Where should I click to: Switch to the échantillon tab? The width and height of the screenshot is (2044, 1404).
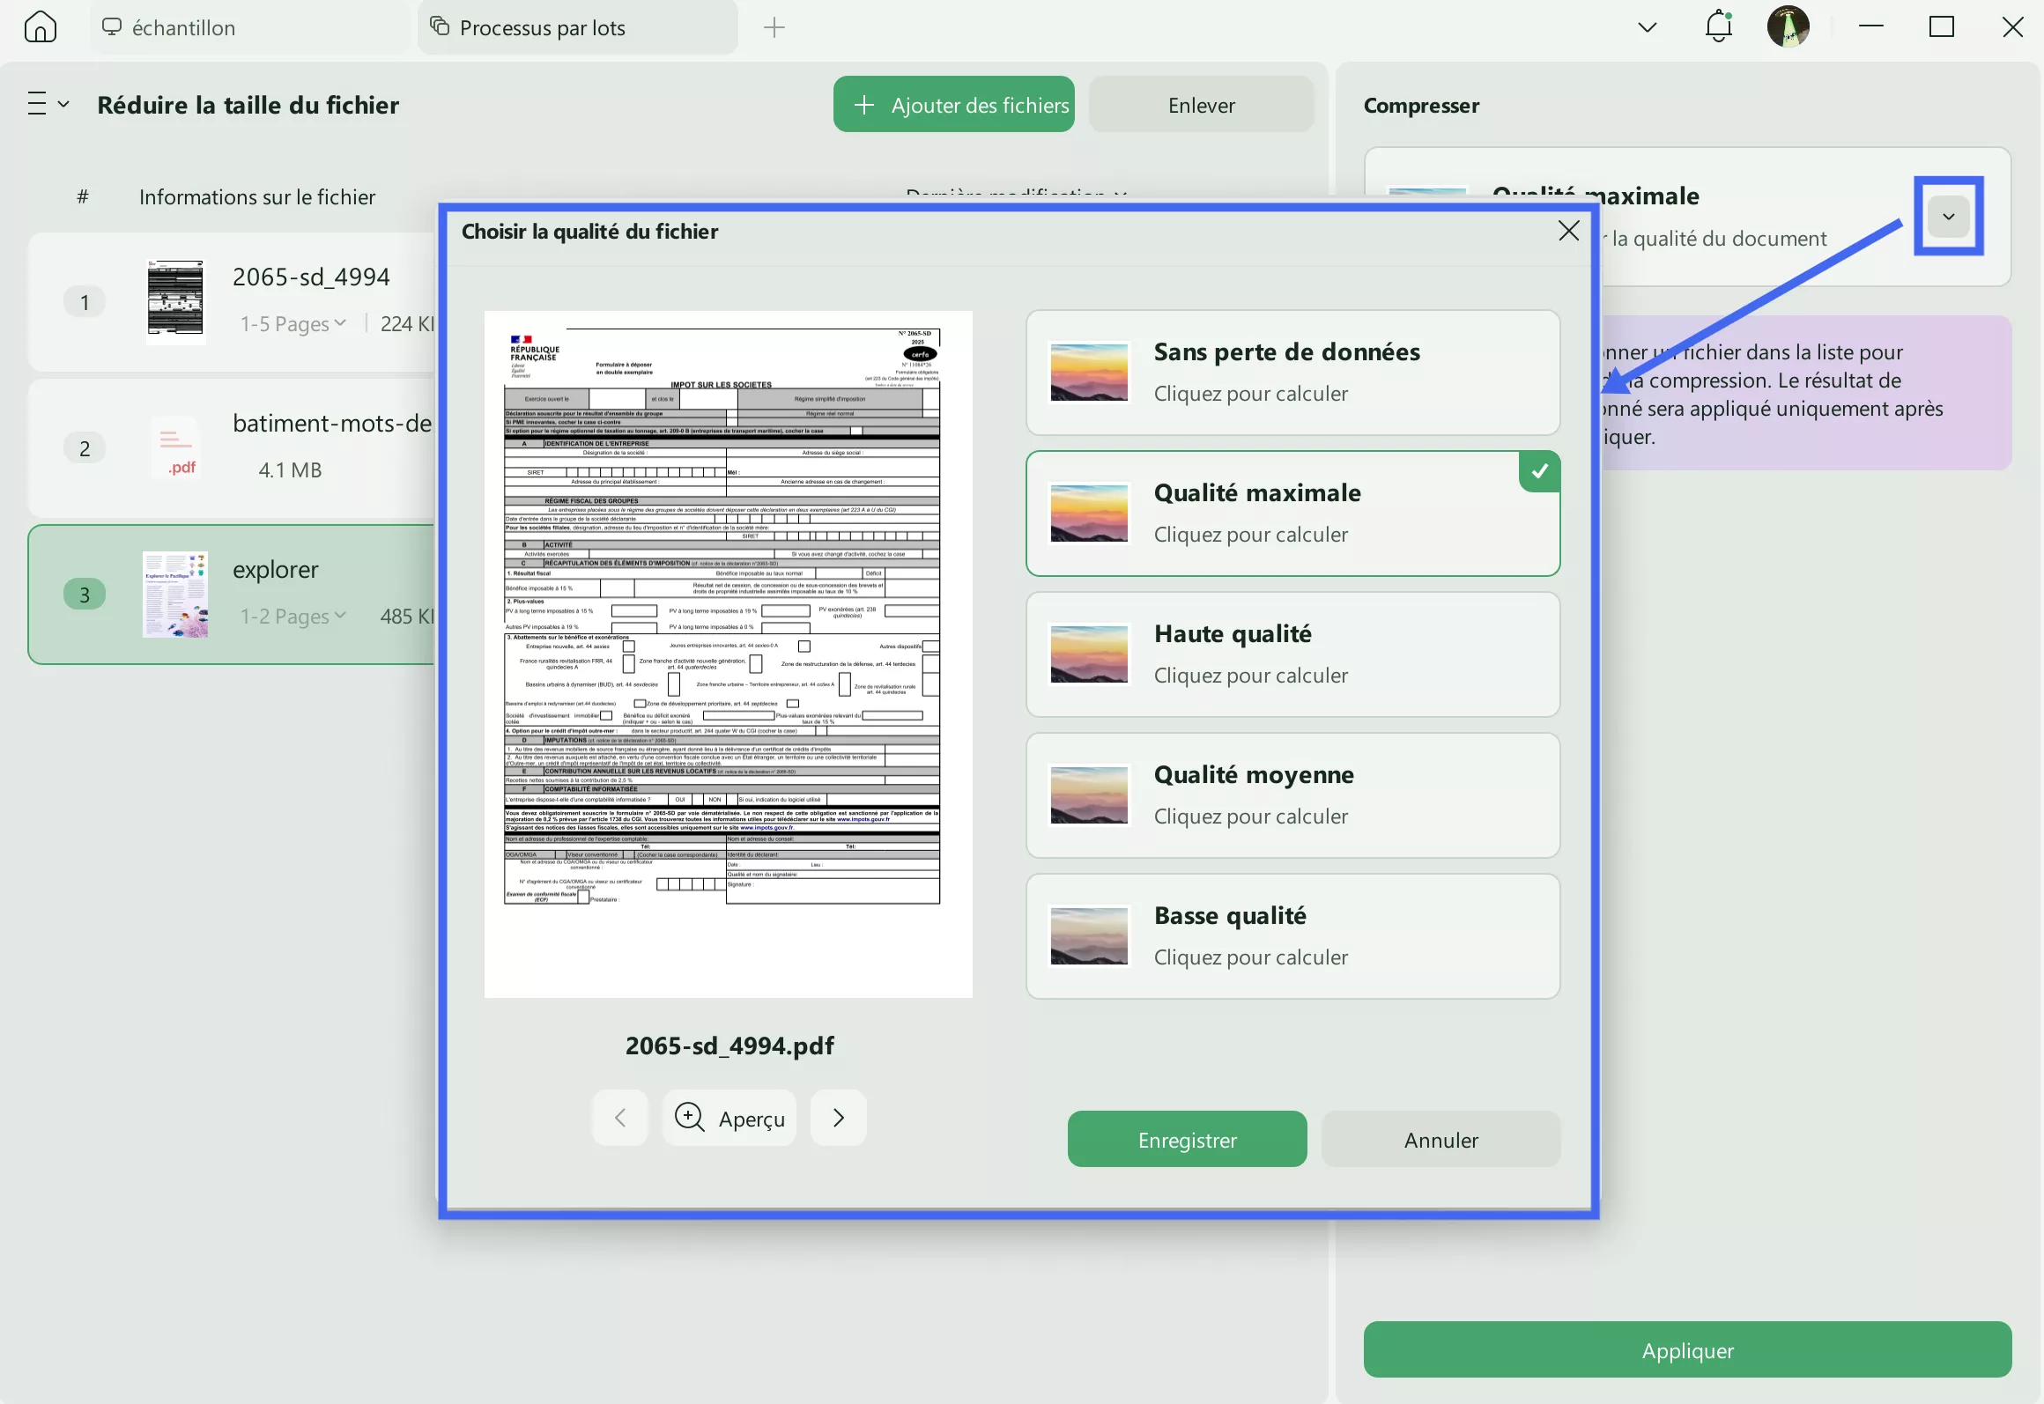181,27
